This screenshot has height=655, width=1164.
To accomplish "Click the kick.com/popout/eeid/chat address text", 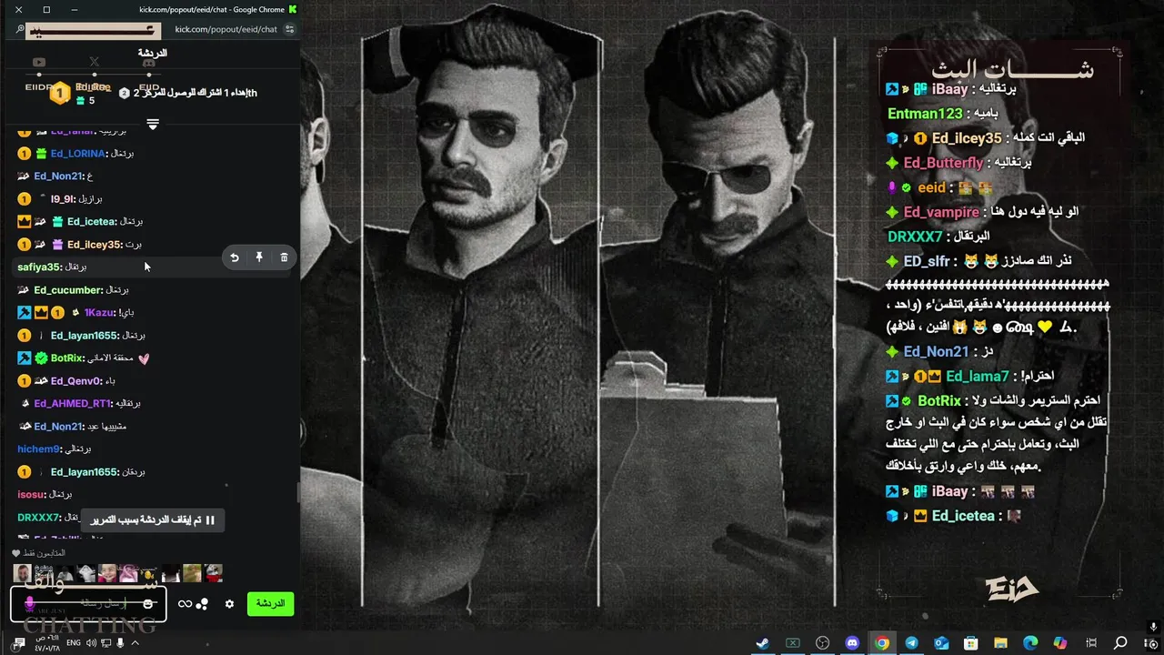I will 226,29.
